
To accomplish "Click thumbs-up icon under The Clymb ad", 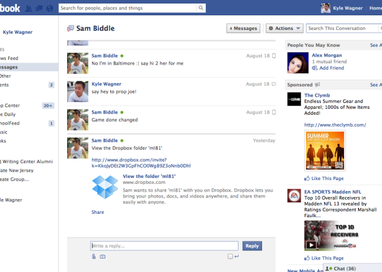I will 307,178.
